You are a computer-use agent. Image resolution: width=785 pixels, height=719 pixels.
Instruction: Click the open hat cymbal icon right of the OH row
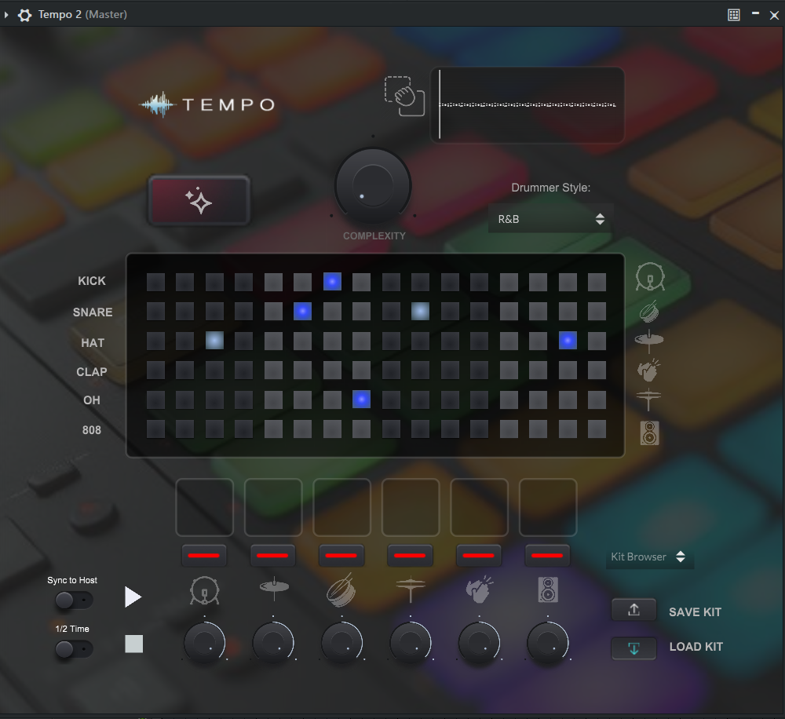(x=649, y=400)
